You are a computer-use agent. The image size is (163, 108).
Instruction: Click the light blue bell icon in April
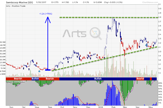(x=146, y=45)
